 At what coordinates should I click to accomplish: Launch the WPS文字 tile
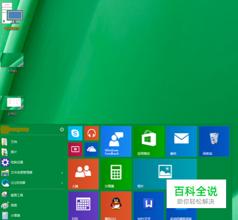(149, 206)
